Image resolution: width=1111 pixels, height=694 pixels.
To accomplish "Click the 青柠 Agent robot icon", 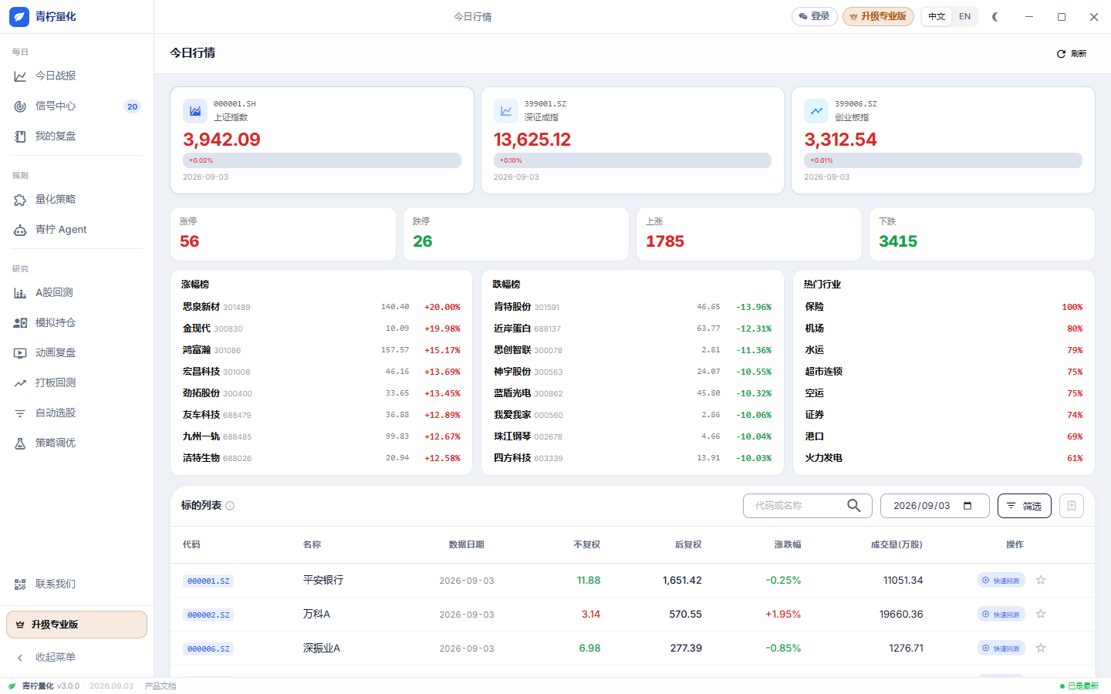I will tap(20, 230).
